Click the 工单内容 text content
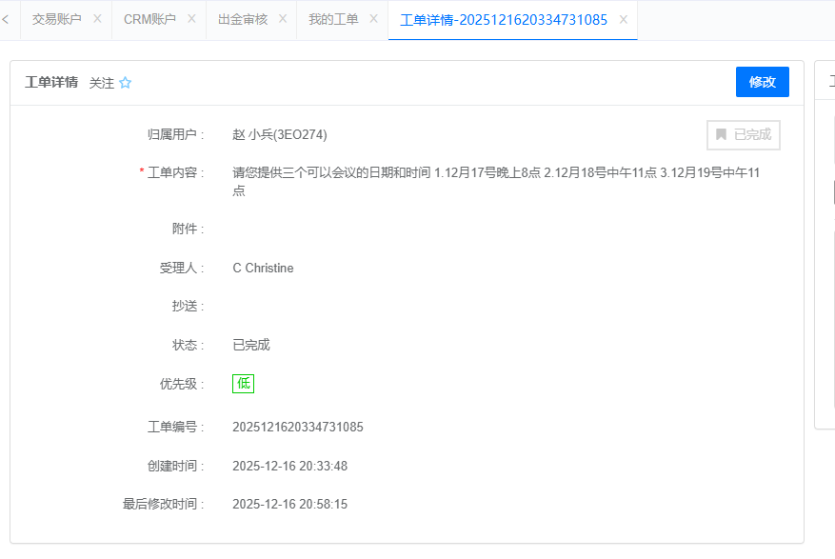This screenshot has height=559, width=835. [x=496, y=182]
